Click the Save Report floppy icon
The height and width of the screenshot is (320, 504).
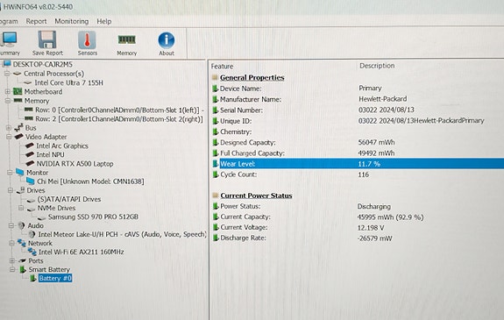[47, 39]
